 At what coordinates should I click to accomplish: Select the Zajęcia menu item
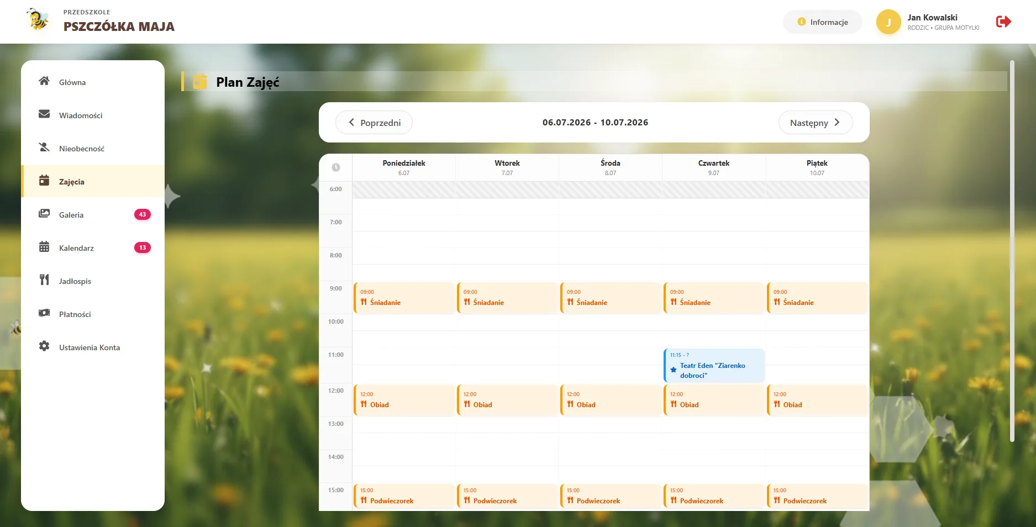[93, 181]
